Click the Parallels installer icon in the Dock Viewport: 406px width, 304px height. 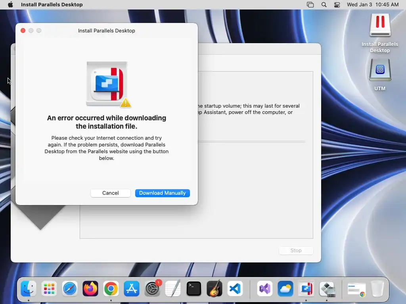[306, 289]
